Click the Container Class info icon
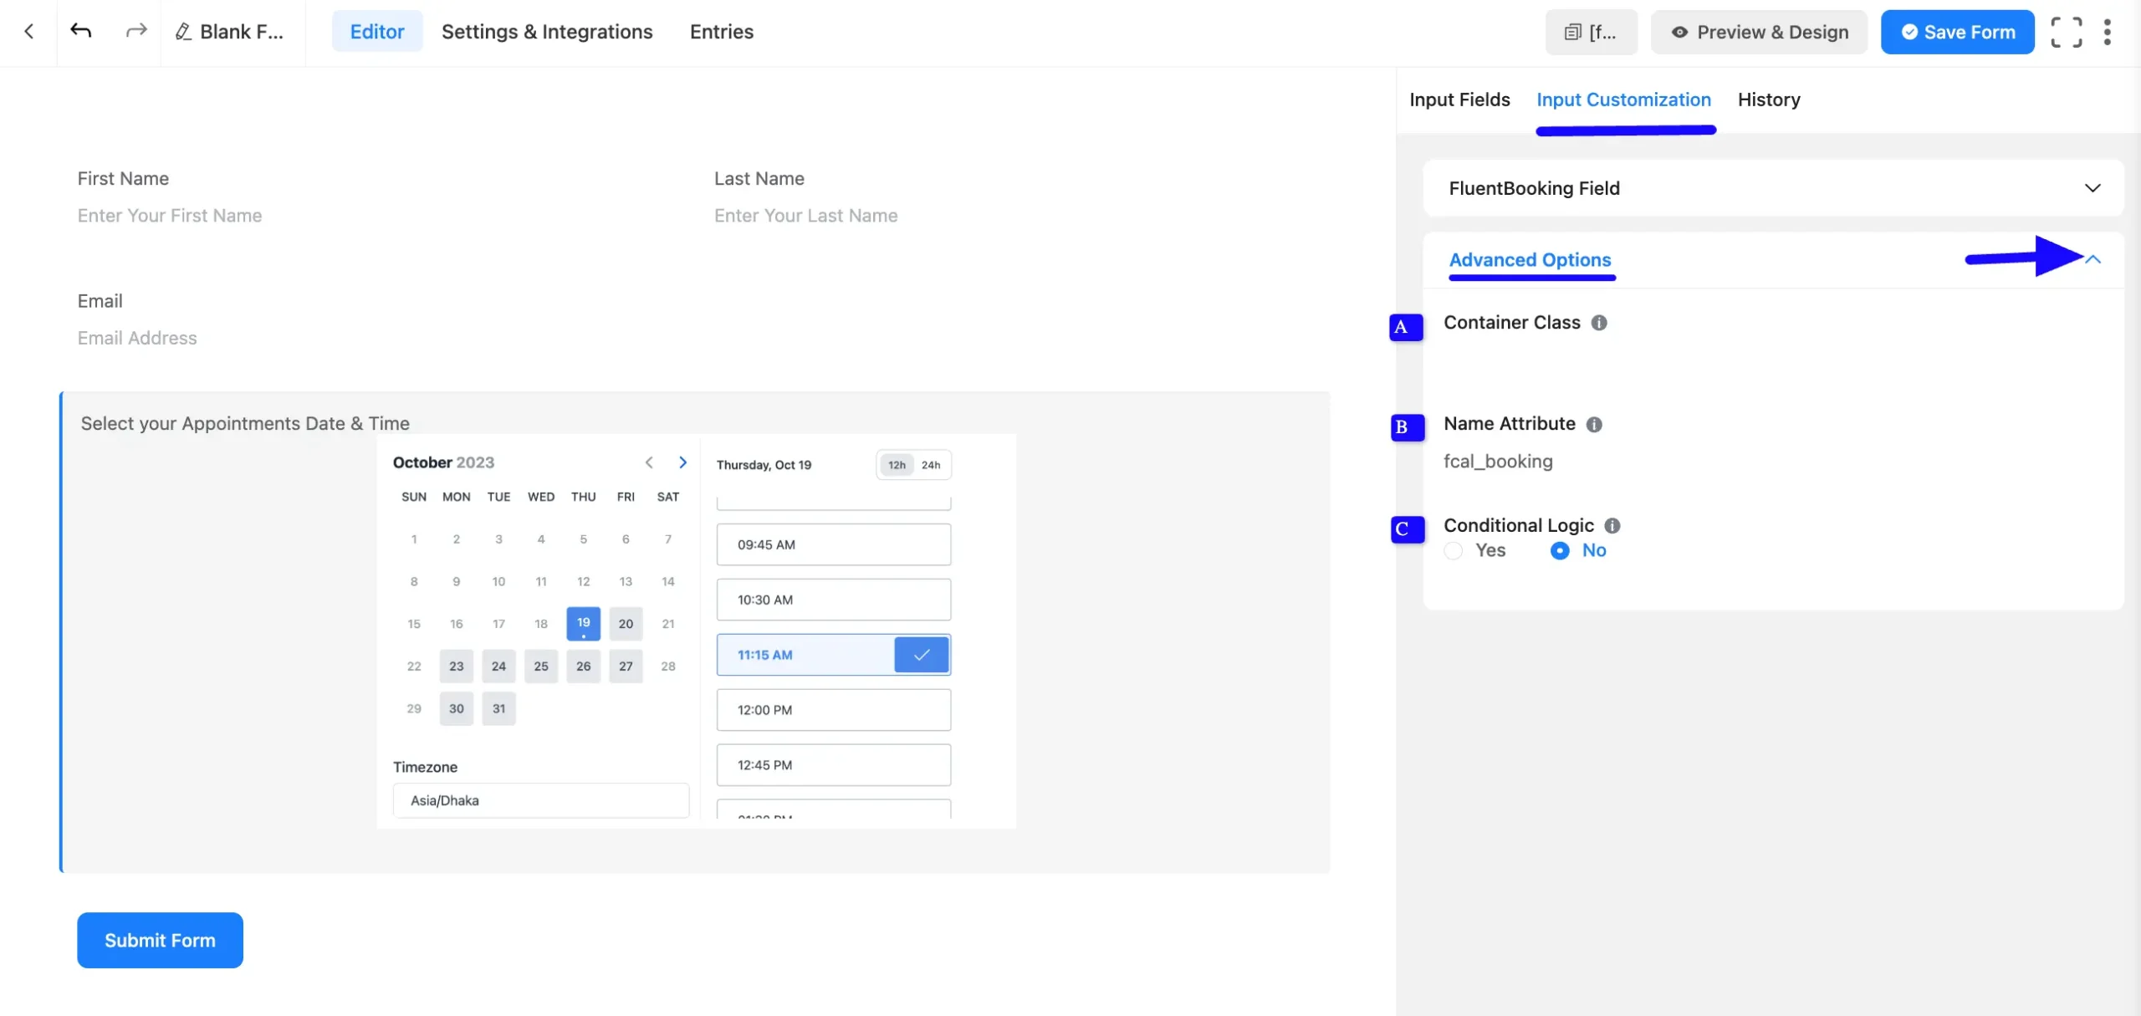This screenshot has width=2141, height=1016. pos(1599,323)
